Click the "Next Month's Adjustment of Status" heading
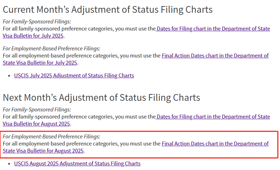This screenshot has height=170, width=280. tap(101, 98)
